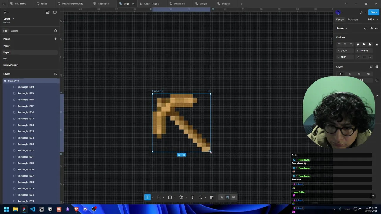Viewport: 381px width, 214px height.
Task: Click the Figma home icon
Action: click(4, 4)
